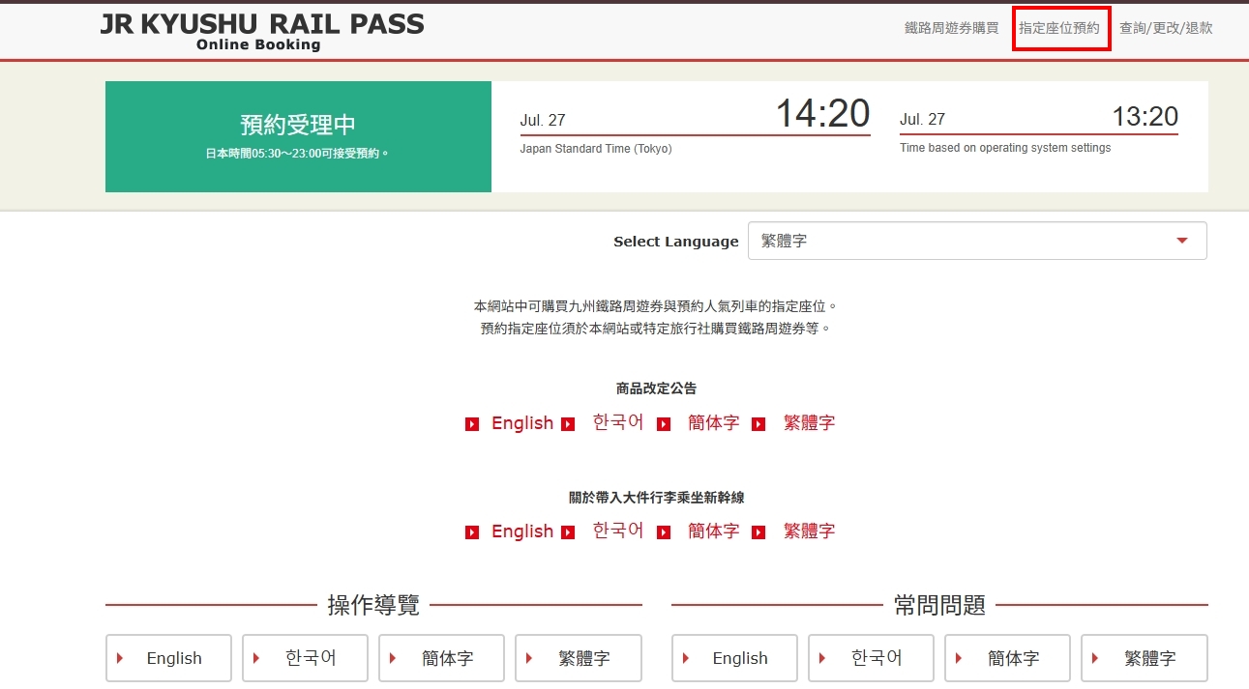Open 한국어 link under 關於帶入大件行李乘坐新幹線
The width and height of the screenshot is (1249, 689).
click(617, 531)
